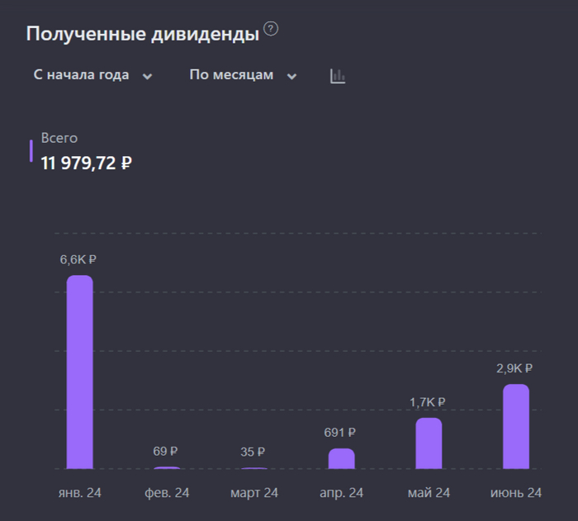The image size is (578, 521).
Task: Click the total 11 979,72 ₽ amount
Action: coord(86,163)
